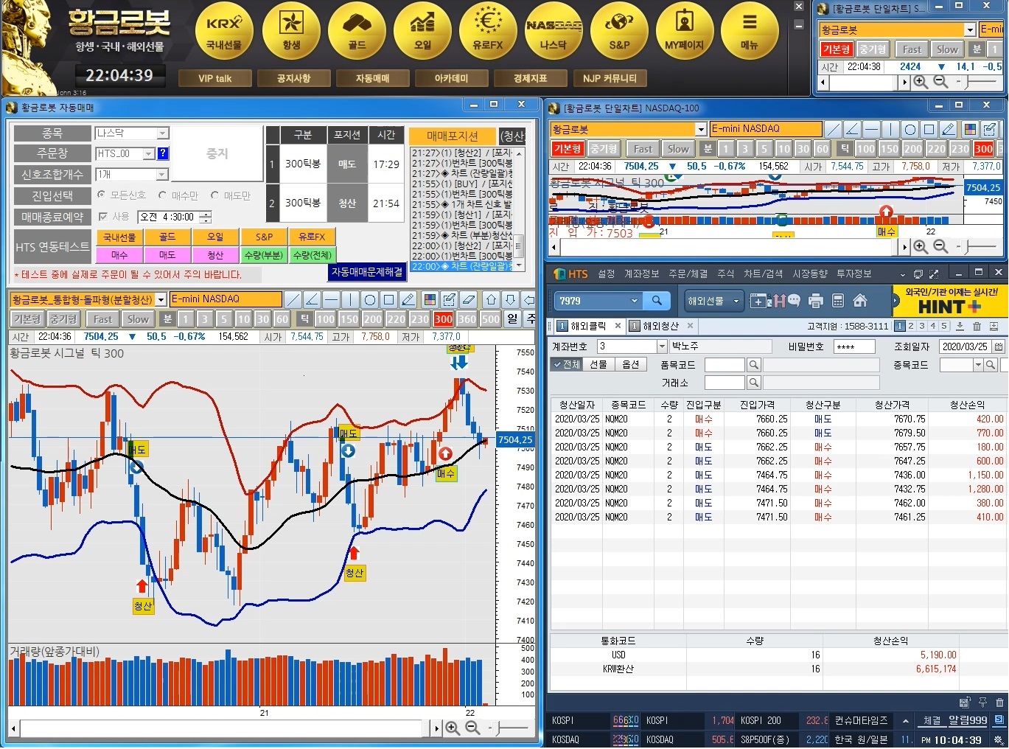Viewport: 1009px width, 749px height.
Task: Expand 종목 dropdown showing 나스닥
Action: [x=163, y=133]
